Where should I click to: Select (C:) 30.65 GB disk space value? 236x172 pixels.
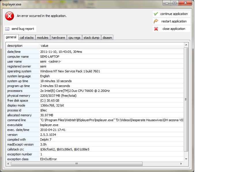coord(50,101)
